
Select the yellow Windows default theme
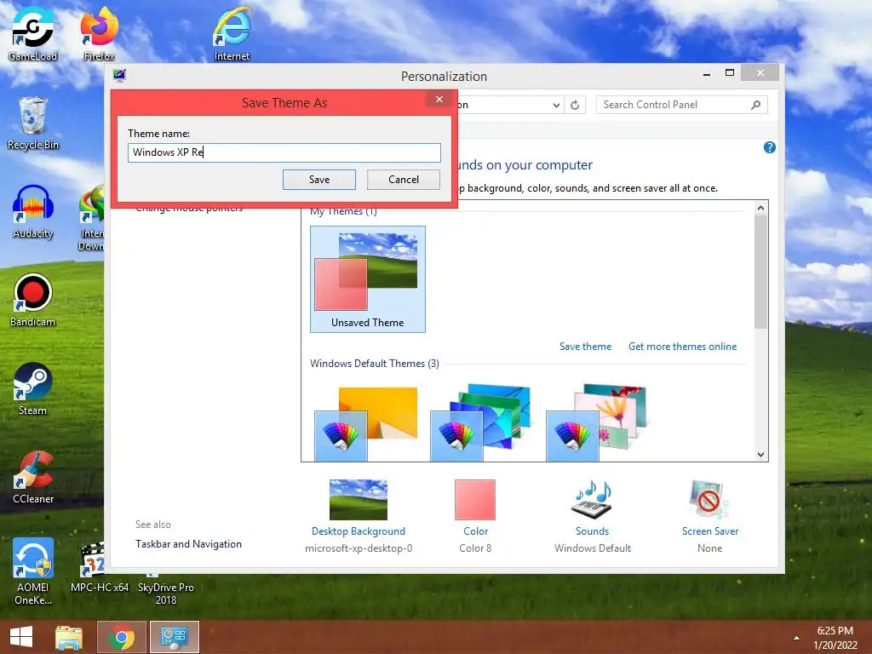(366, 424)
